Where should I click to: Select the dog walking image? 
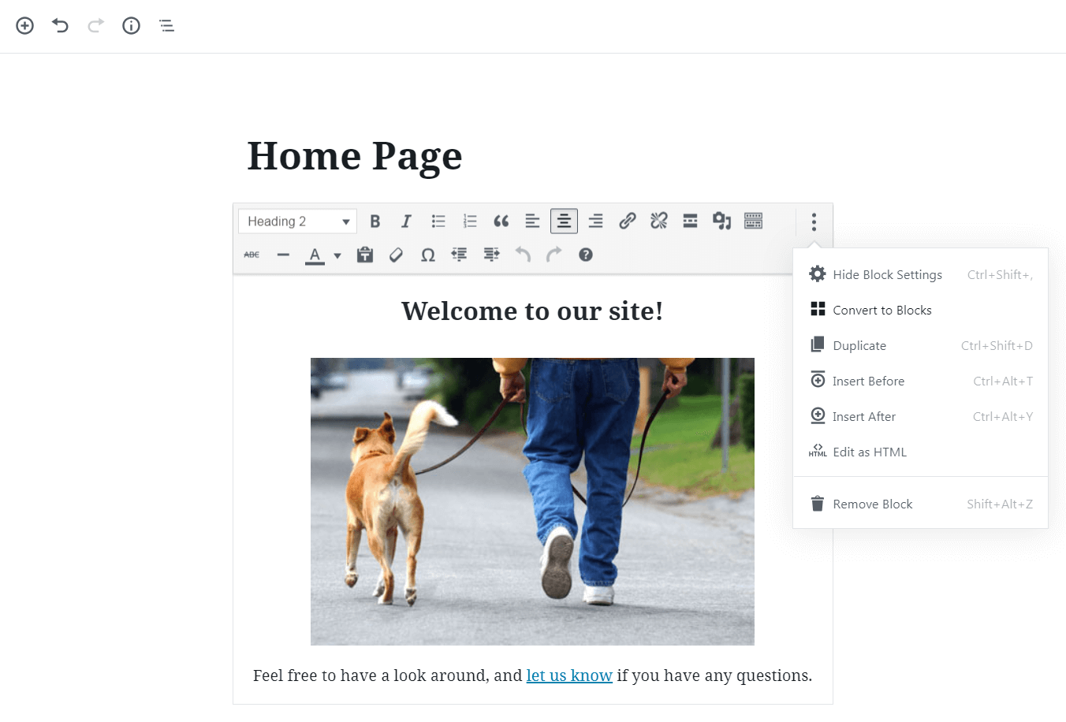(532, 502)
